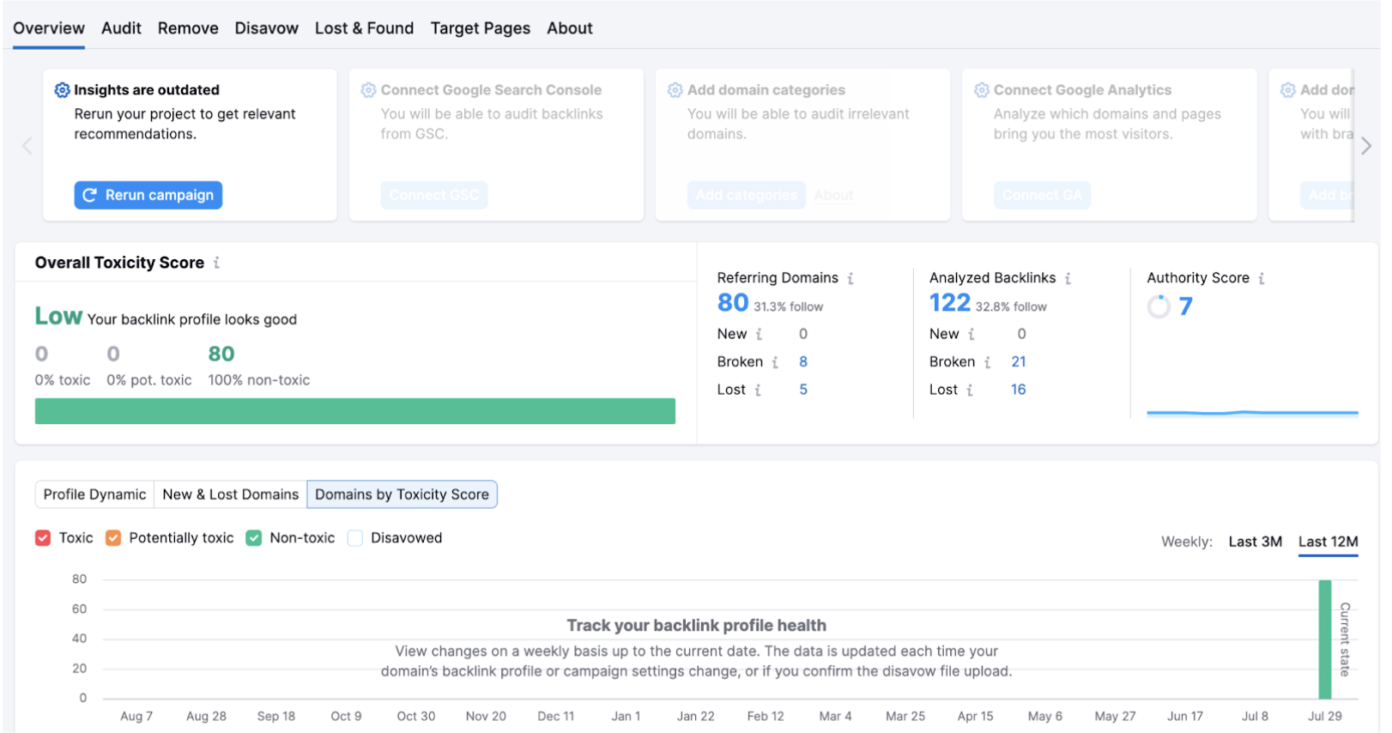The image size is (1392, 733).
Task: Open the 16 lost backlinks link
Action: 1019,390
